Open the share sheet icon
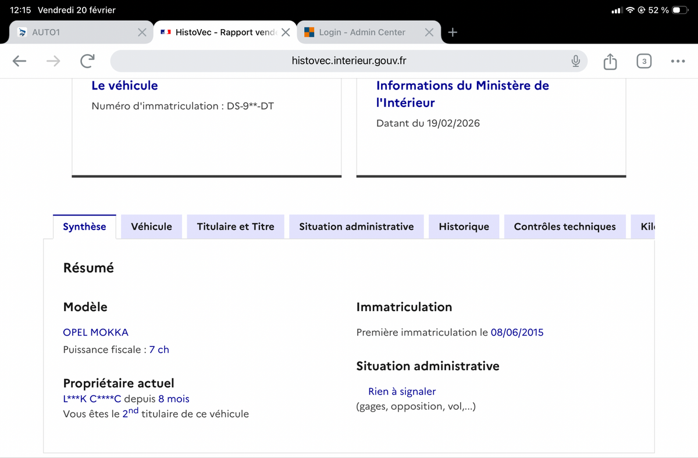Image resolution: width=698 pixels, height=458 pixels. tap(610, 61)
